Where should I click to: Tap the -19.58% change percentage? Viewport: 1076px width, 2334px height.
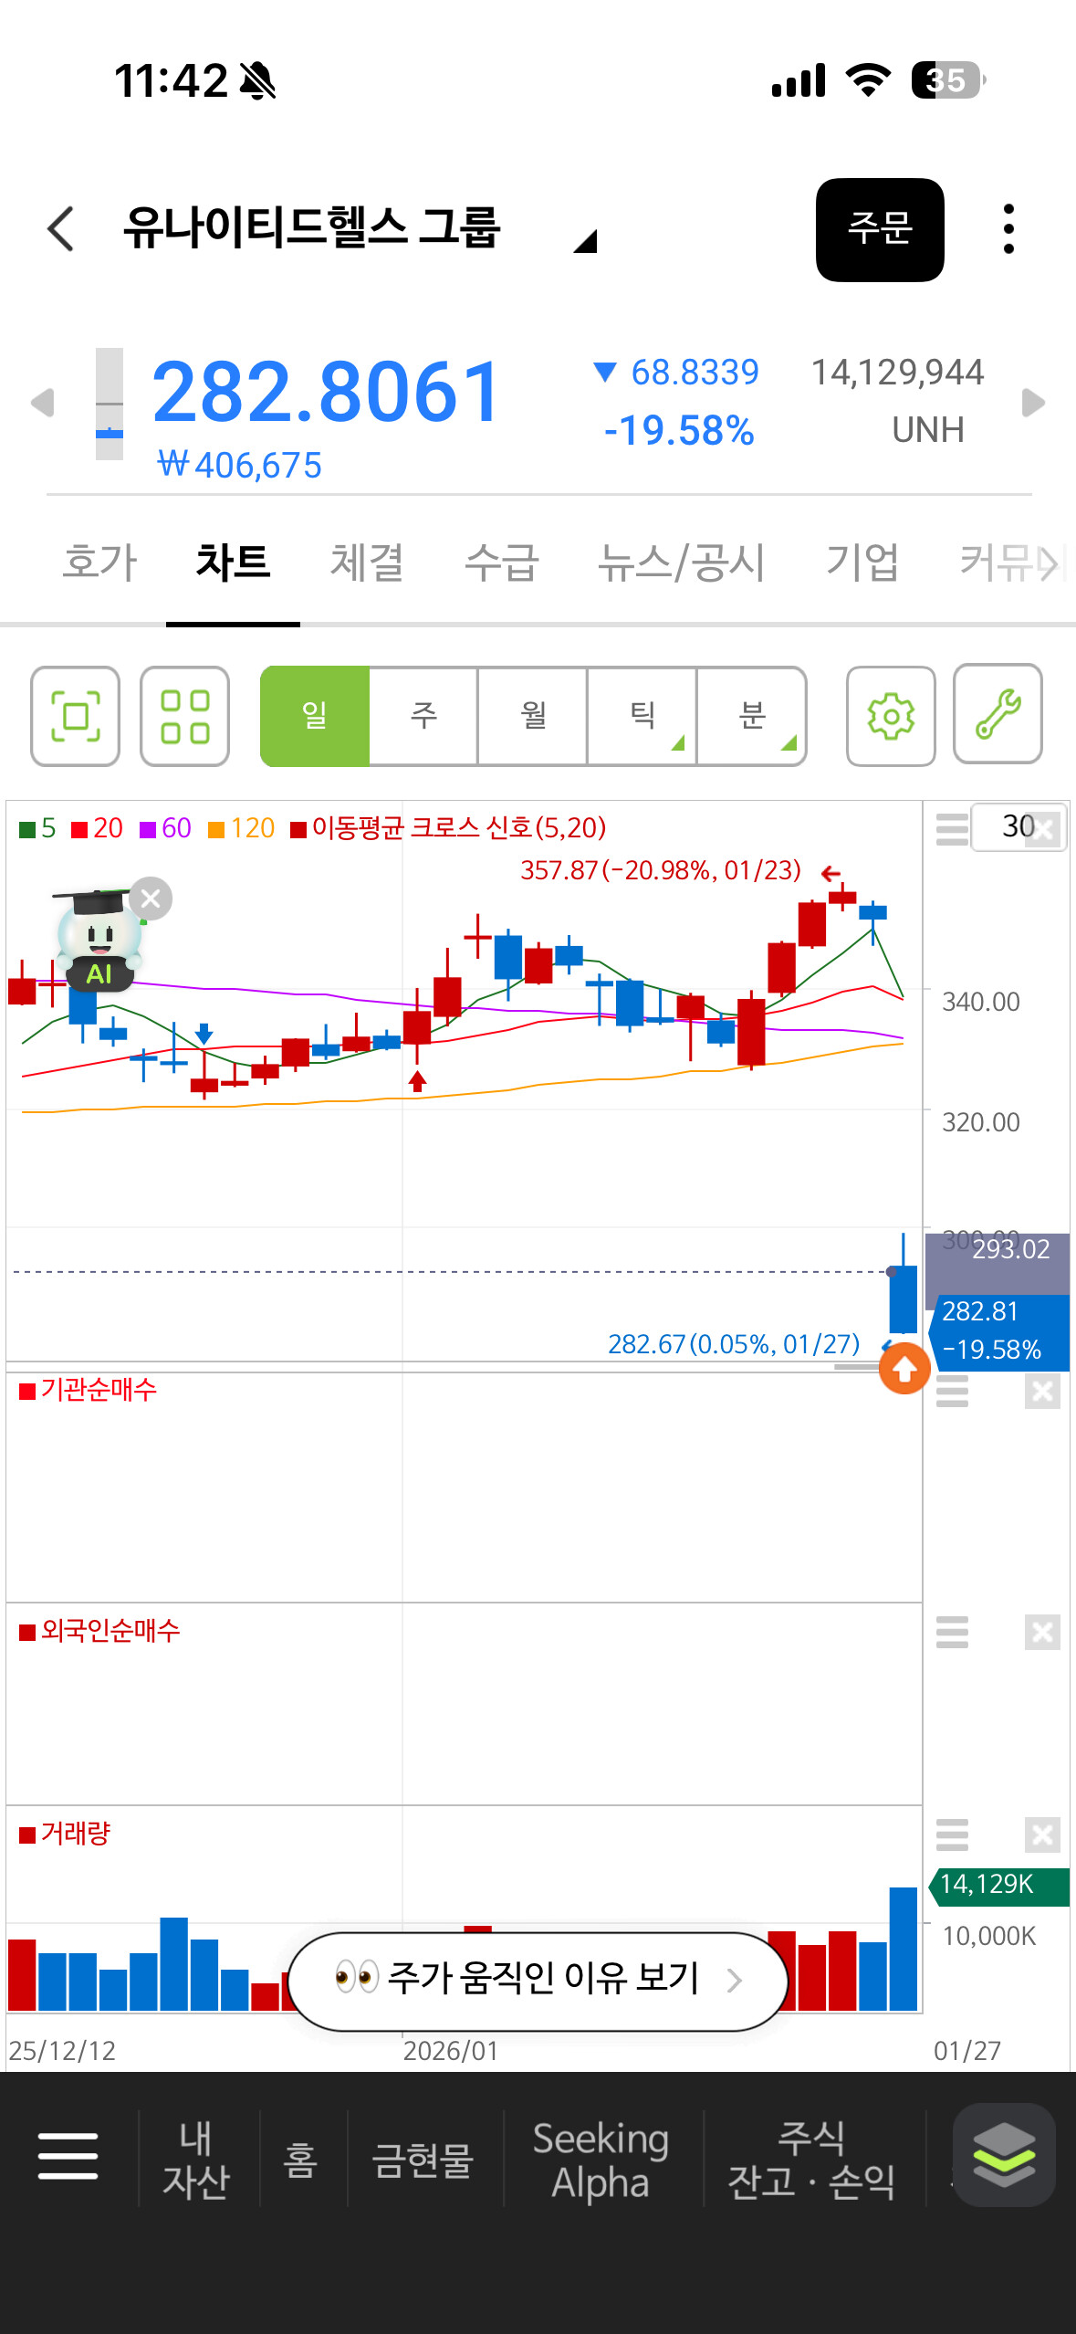click(679, 430)
